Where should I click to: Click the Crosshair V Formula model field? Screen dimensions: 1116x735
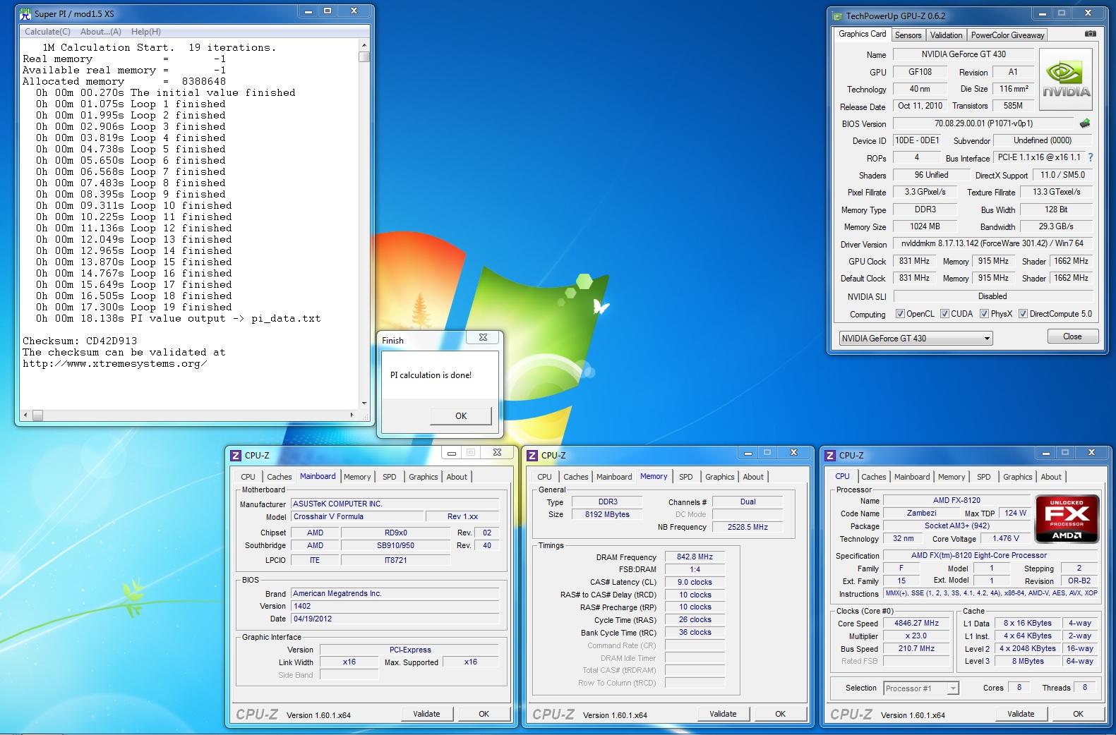click(x=357, y=516)
